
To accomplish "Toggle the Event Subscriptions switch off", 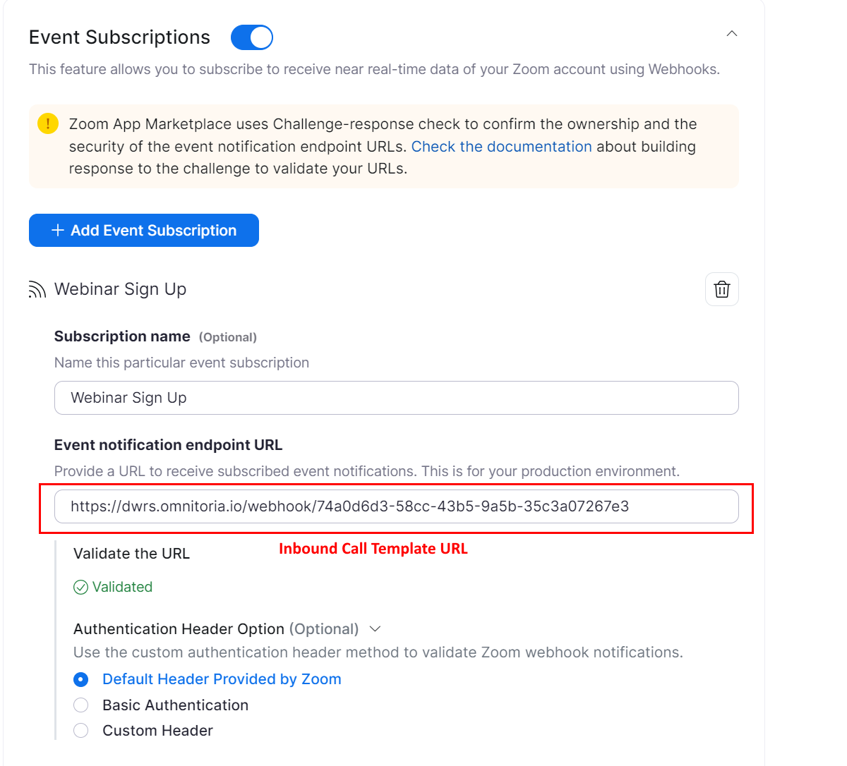I will tap(252, 37).
